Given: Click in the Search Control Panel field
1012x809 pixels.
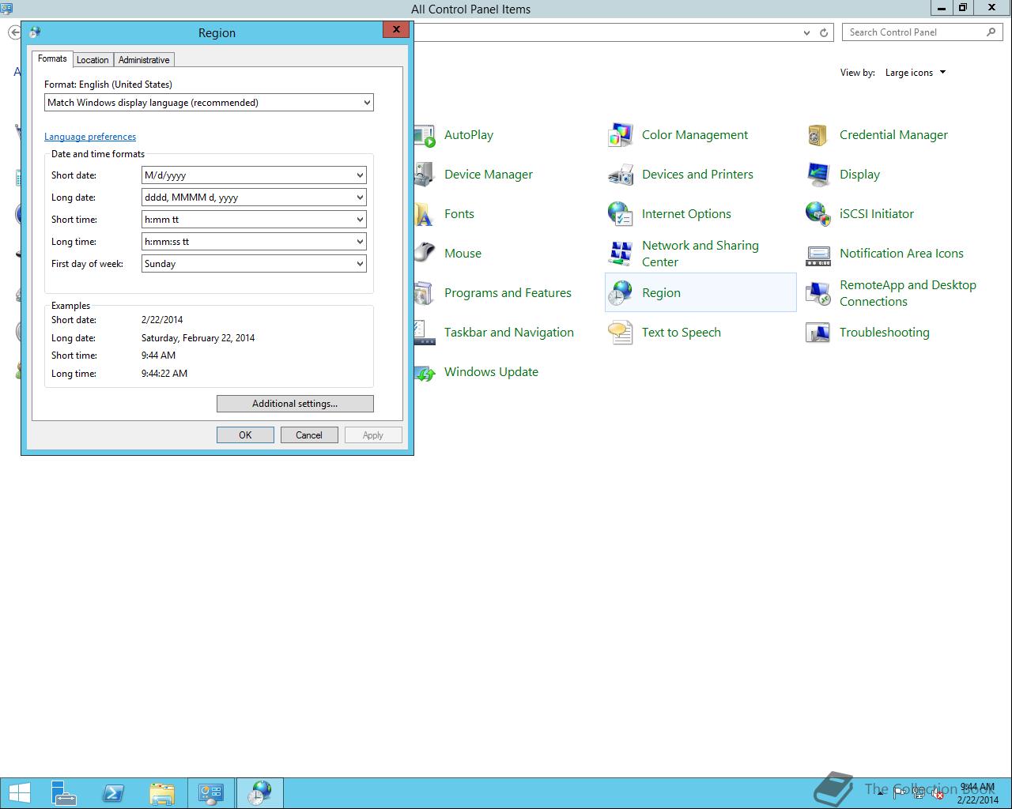Looking at the screenshot, I should tap(922, 32).
